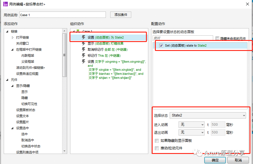253x164 pixels.
Task: Click lightning icon of 显示 (动态面板) 灯箱效果 action
Action: click(83, 43)
